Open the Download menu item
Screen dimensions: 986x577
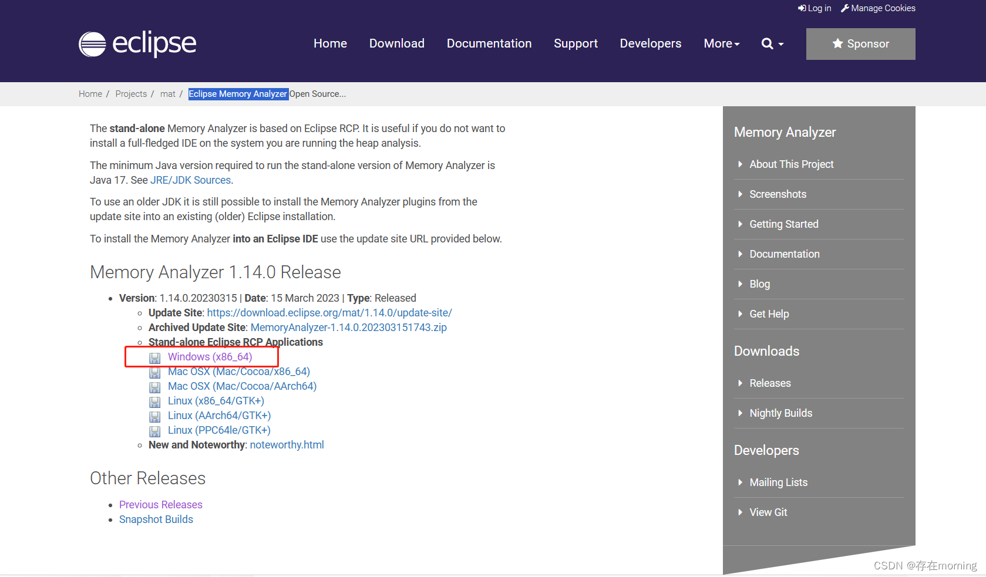397,43
